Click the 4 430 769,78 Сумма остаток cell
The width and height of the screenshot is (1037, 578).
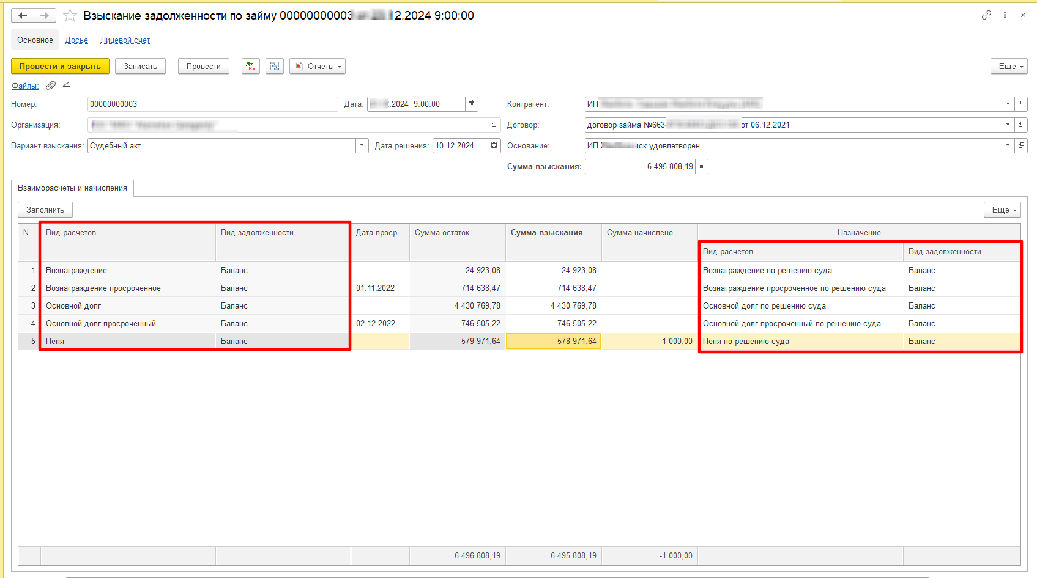[458, 305]
